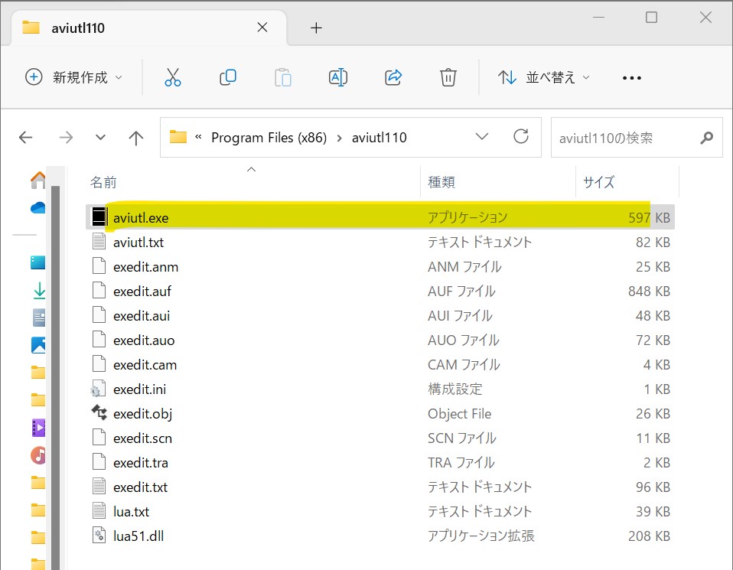
Task: Click the aviutl110 breadcrumb segment
Action: coord(379,138)
